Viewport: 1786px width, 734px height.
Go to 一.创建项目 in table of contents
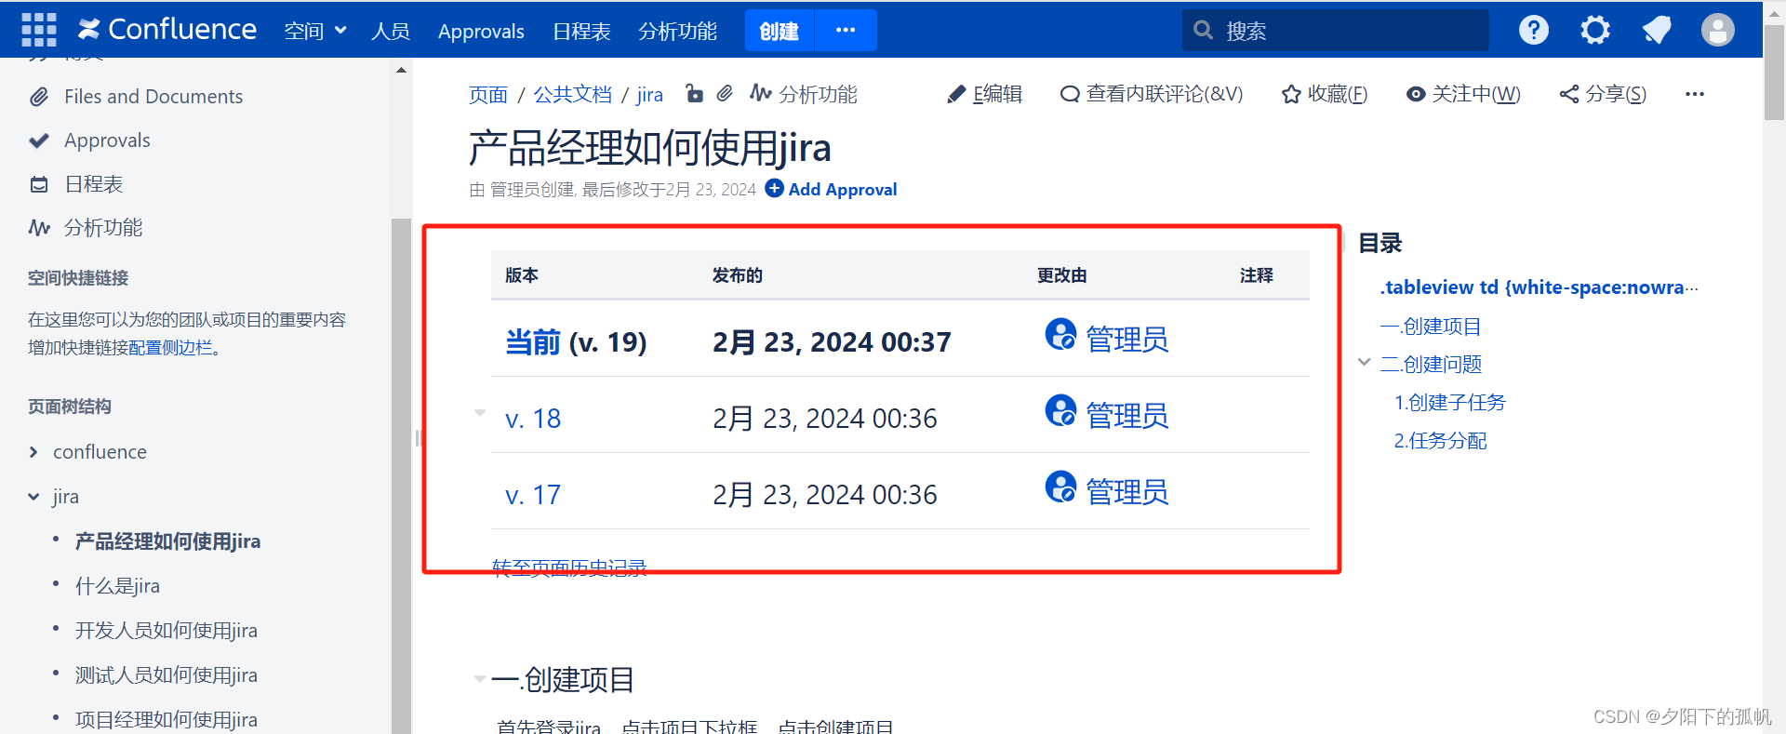1431,327
